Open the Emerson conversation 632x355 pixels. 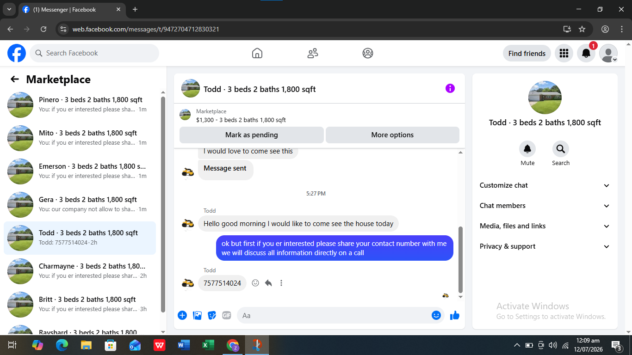(80, 171)
